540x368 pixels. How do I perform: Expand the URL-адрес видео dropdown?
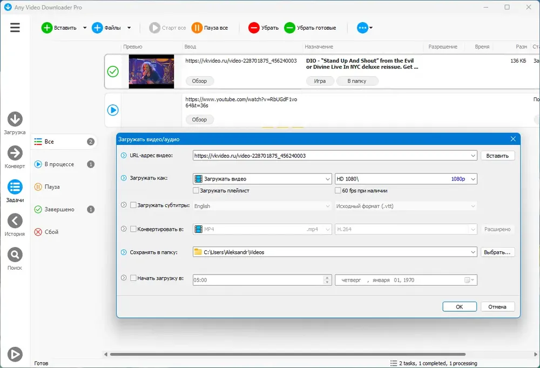473,156
